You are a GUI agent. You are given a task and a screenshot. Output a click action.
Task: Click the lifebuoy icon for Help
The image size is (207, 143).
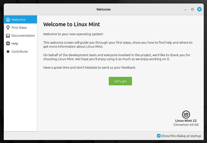point(8,43)
